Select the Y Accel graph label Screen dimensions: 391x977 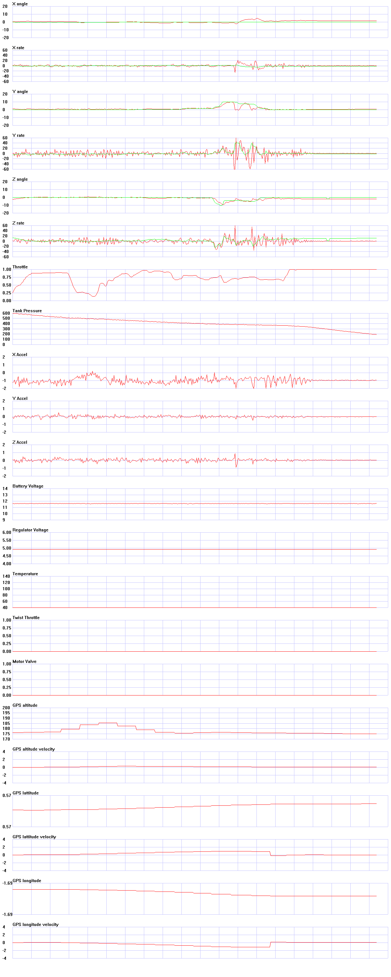[x=20, y=398]
